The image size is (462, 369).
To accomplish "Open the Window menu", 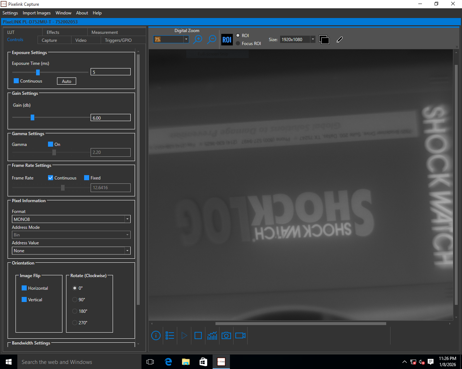I will 64,13.
